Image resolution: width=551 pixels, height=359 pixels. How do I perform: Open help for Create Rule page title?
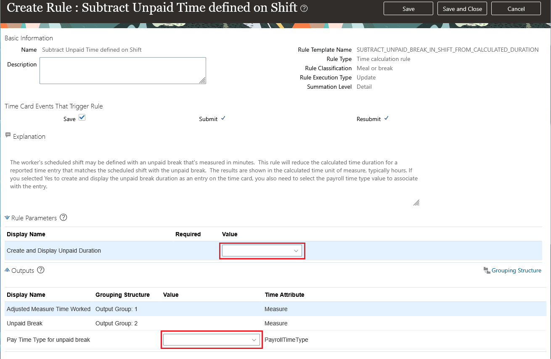point(304,8)
